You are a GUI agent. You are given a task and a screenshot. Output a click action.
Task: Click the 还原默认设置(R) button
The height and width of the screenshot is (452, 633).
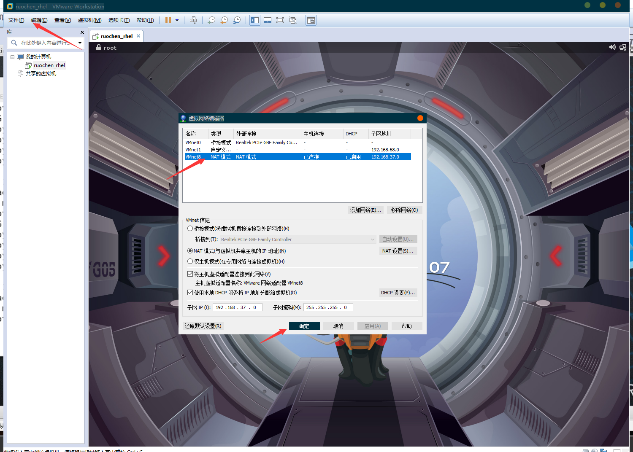203,326
